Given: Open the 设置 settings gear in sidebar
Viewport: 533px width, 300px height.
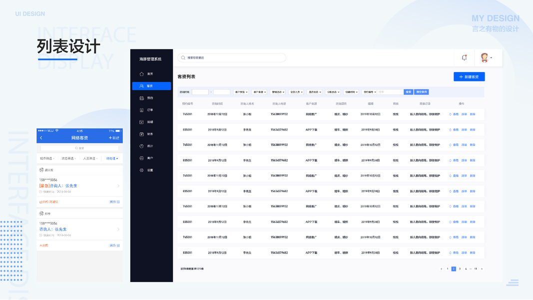Looking at the screenshot, I should click(x=141, y=170).
